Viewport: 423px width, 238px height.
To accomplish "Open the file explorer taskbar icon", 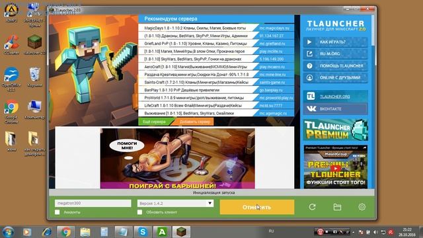I will point(85,232).
